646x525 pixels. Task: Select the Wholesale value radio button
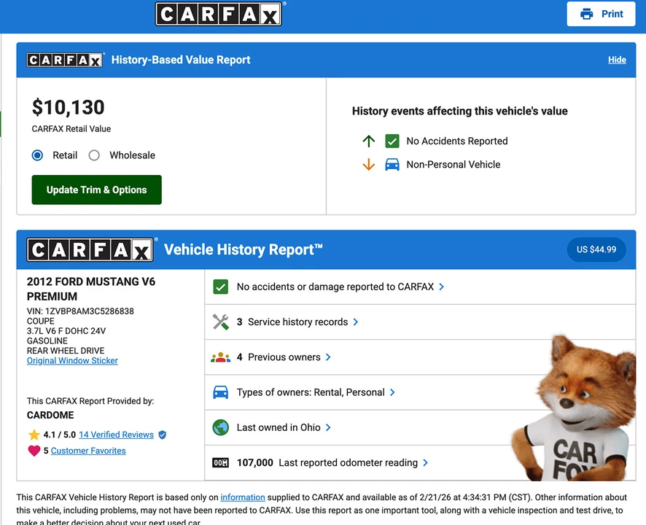(94, 155)
